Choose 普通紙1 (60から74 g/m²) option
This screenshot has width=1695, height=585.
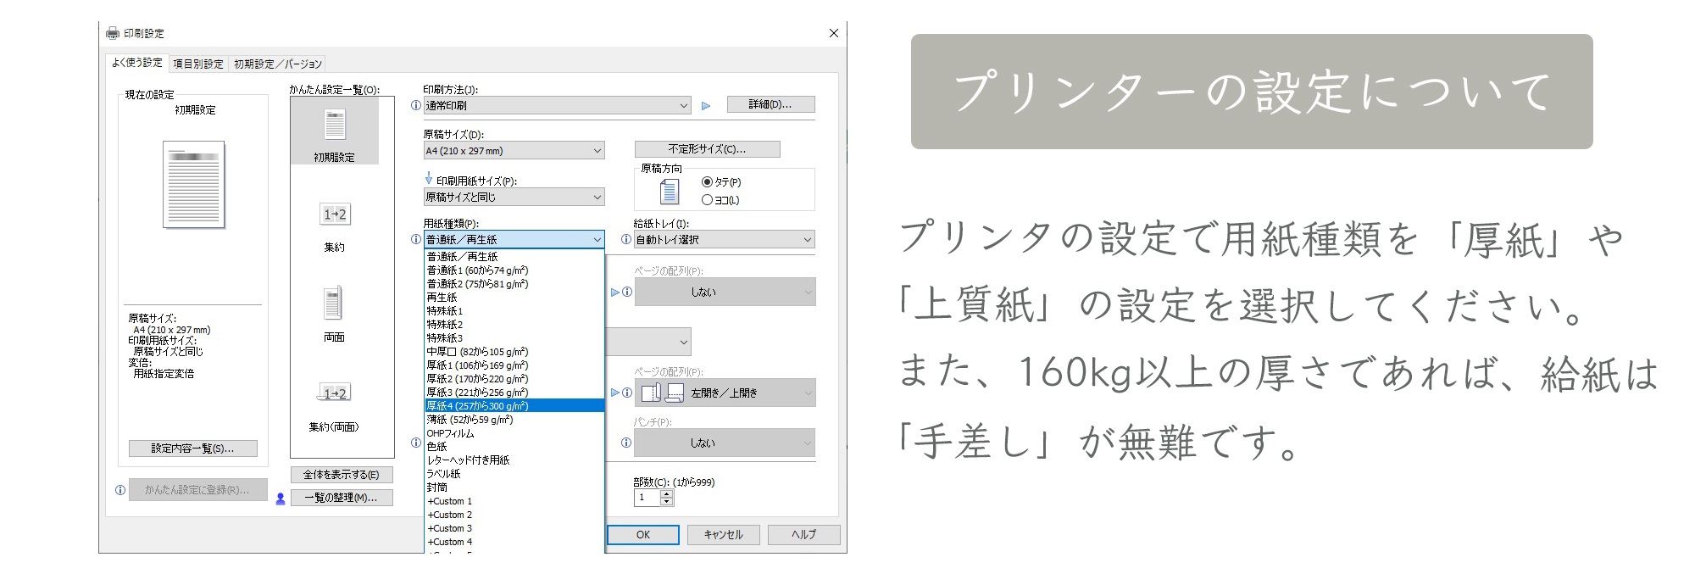click(x=514, y=270)
